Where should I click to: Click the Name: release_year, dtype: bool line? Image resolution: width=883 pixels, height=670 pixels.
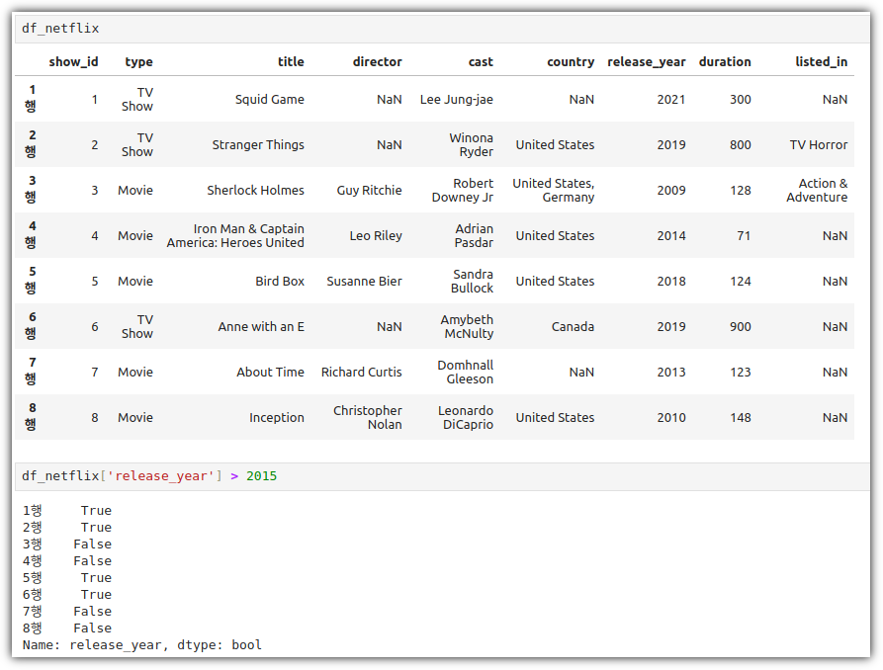142,645
